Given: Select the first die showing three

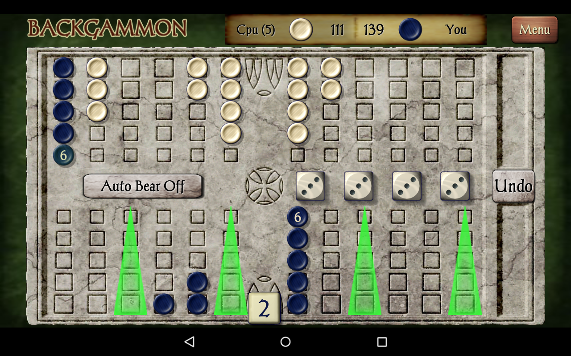Looking at the screenshot, I should tap(311, 186).
